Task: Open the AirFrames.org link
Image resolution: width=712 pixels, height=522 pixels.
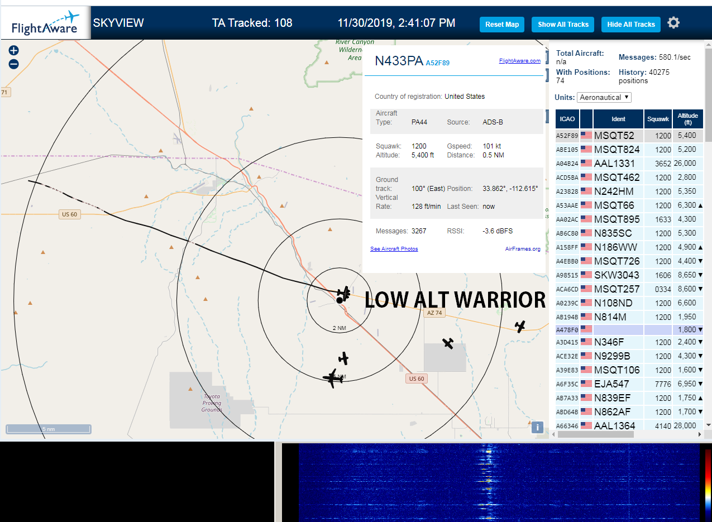Action: tap(523, 249)
